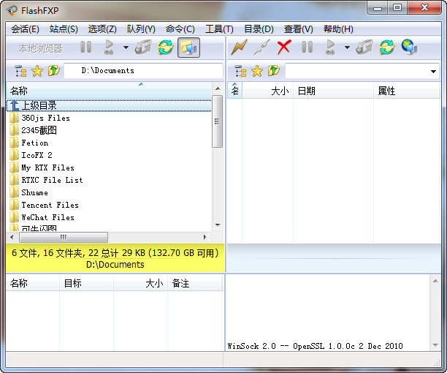Screen dimensions: 447x373
Task: Click the local path field D:\Documents
Action: click(142, 71)
